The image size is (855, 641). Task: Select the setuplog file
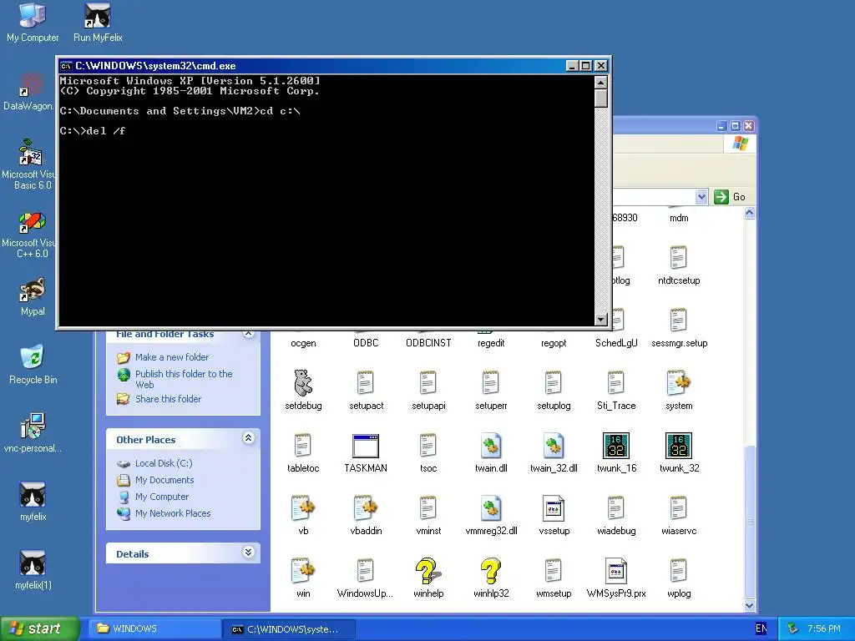pyautogui.click(x=554, y=389)
